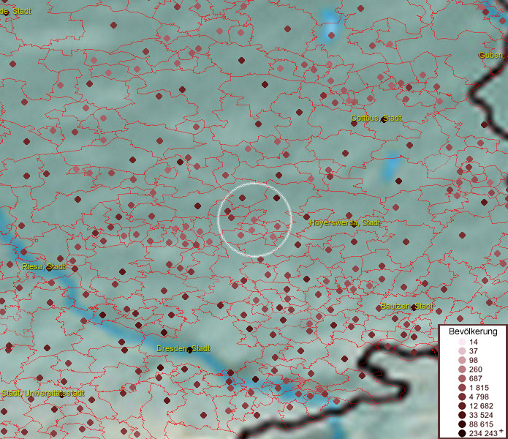The height and width of the screenshot is (439, 508).
Task: Click the legend value 687
Action: 476,378
